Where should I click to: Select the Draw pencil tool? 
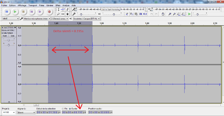67,9
